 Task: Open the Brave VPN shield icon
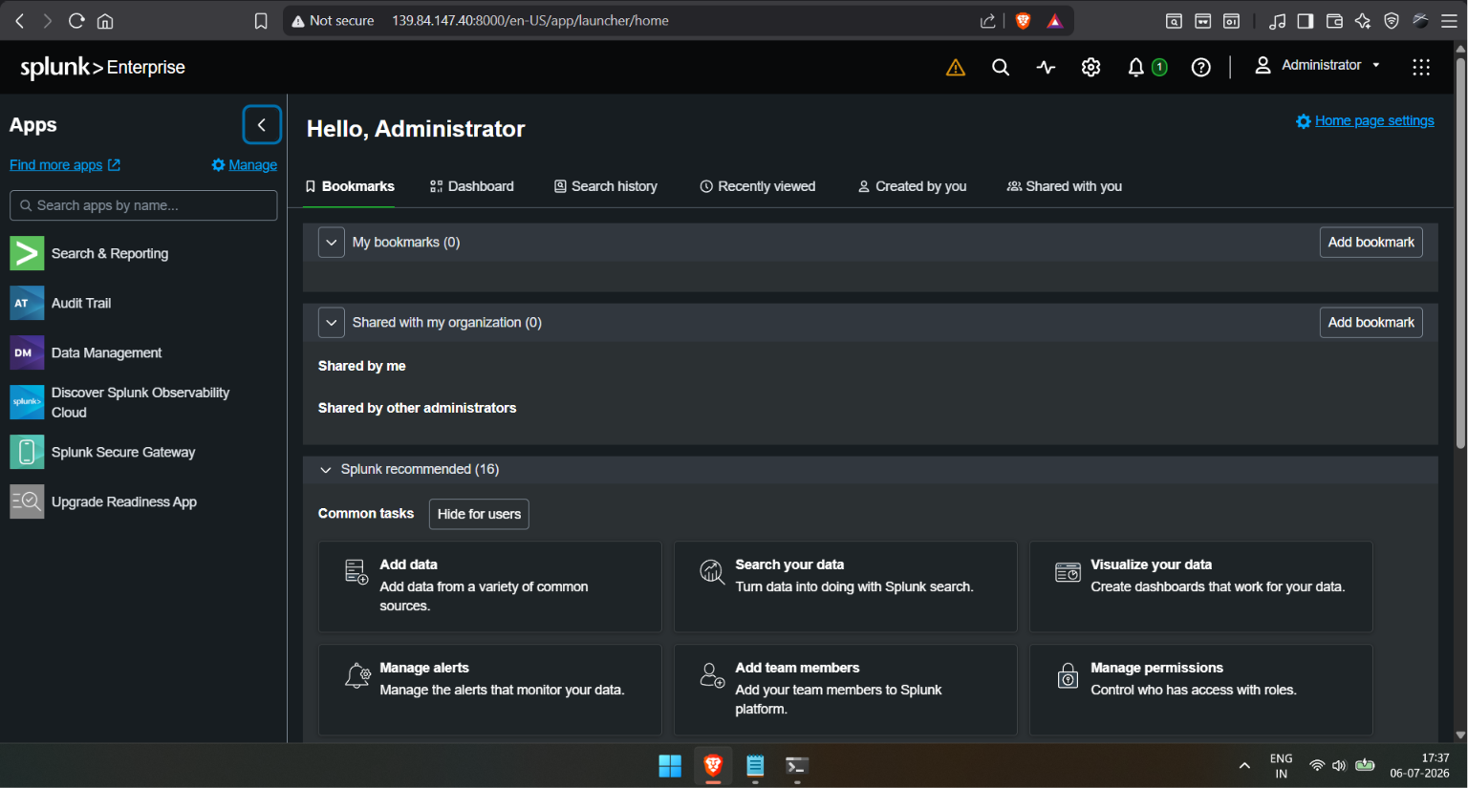pyautogui.click(x=1392, y=21)
